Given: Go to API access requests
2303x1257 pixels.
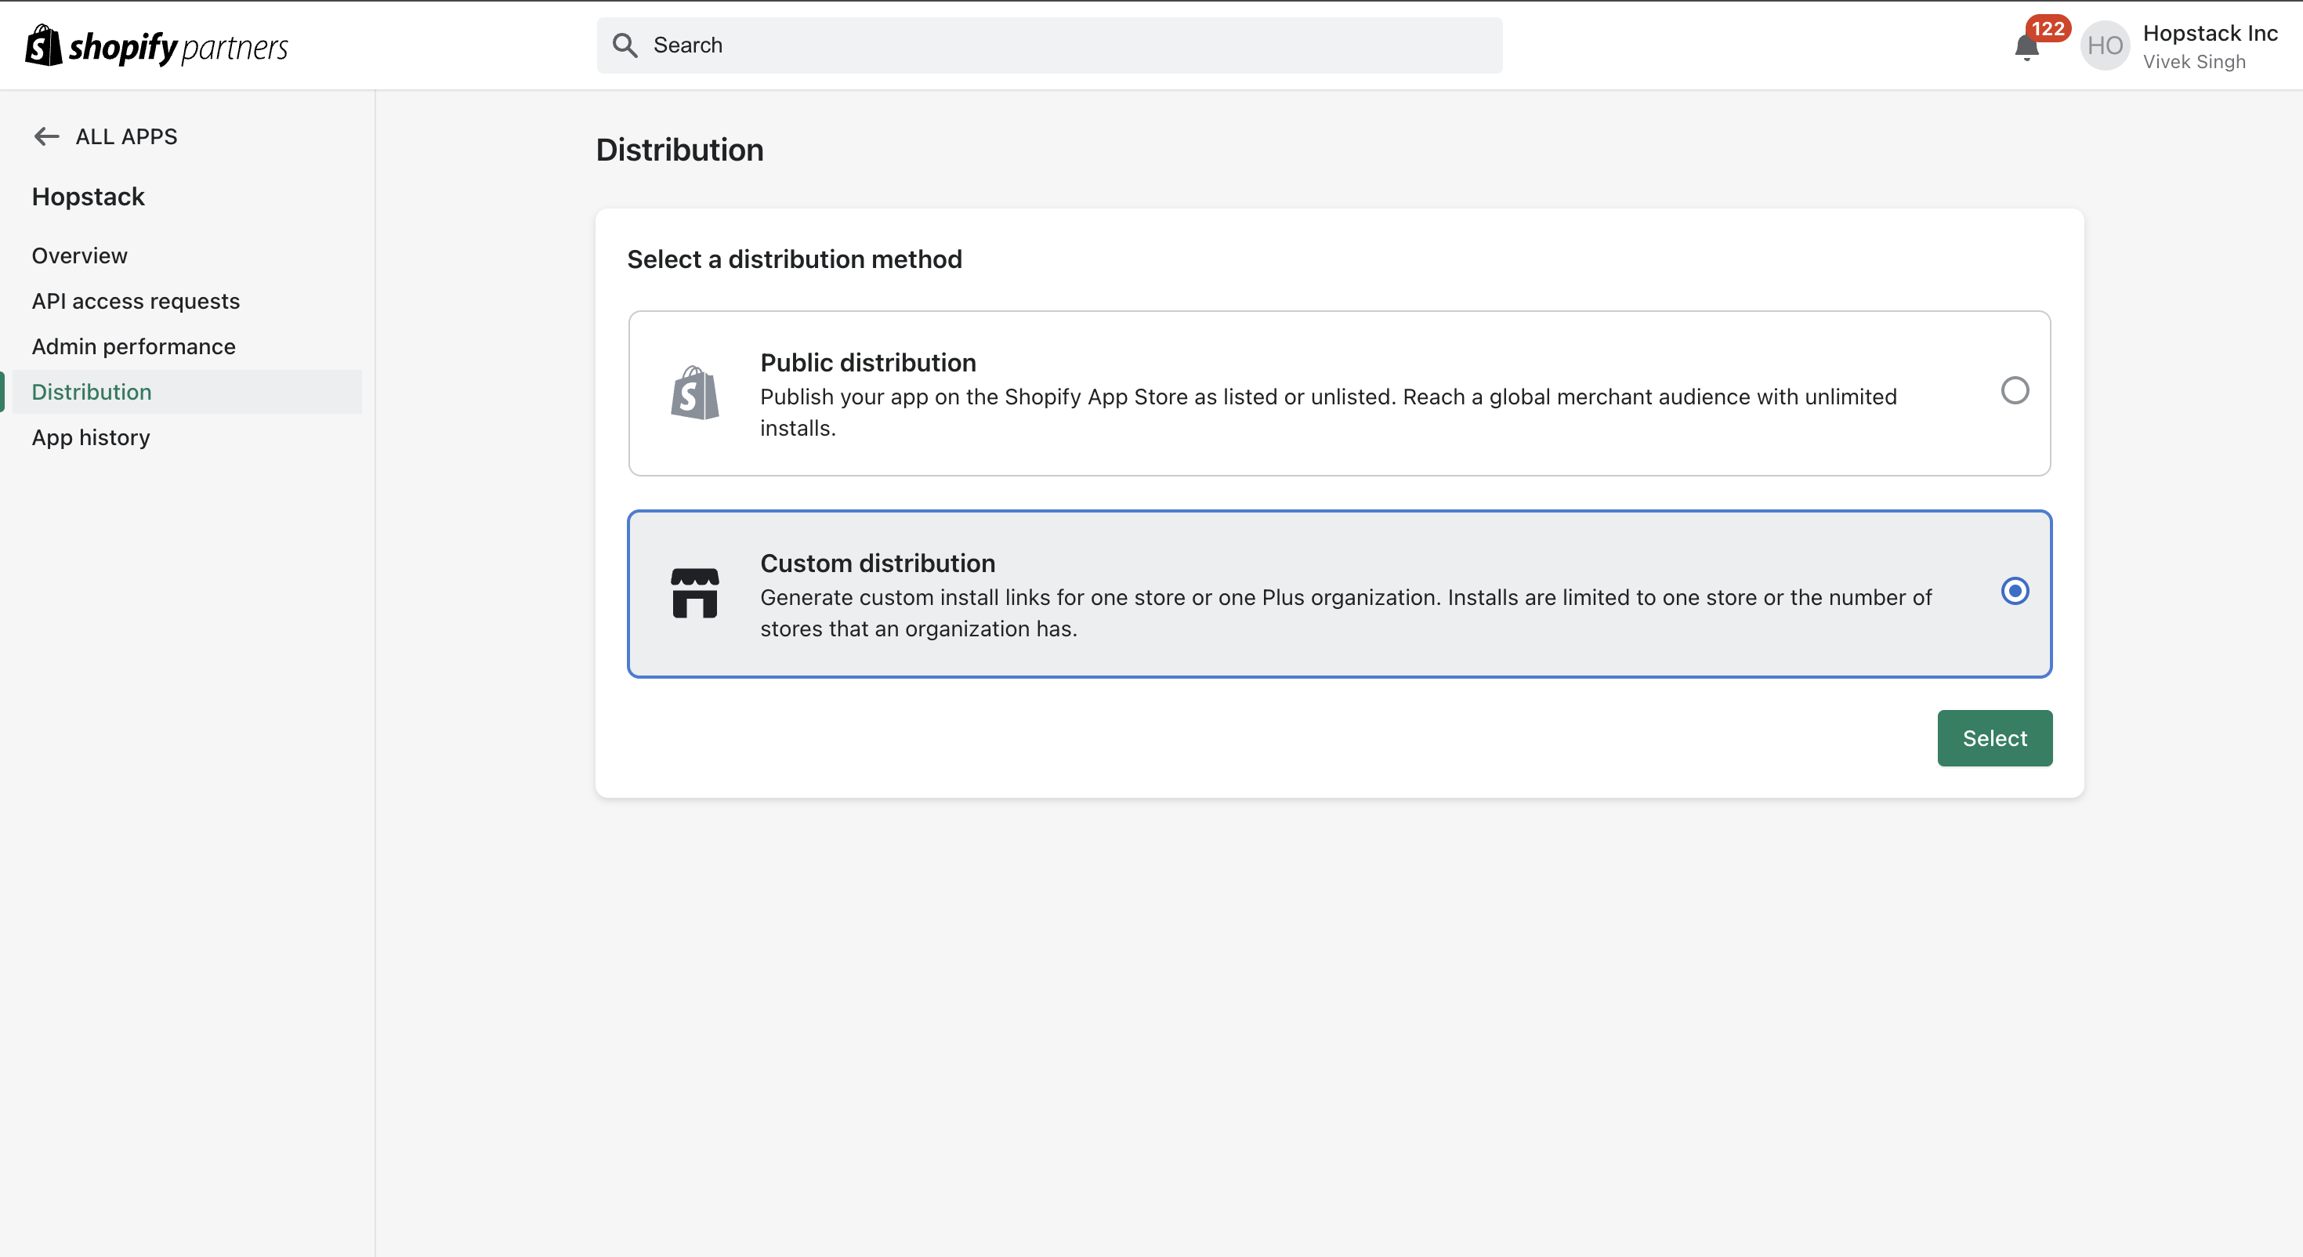Looking at the screenshot, I should click(136, 301).
